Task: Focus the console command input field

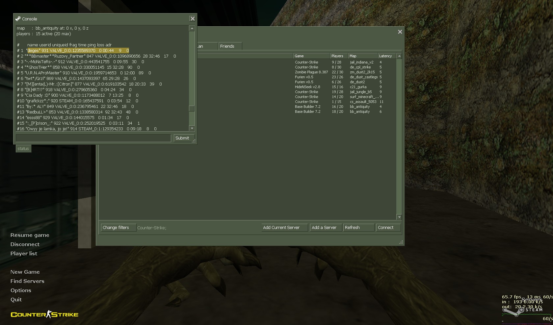Action: (x=93, y=138)
